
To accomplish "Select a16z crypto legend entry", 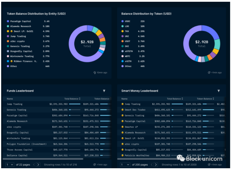I will click(x=28, y=41).
